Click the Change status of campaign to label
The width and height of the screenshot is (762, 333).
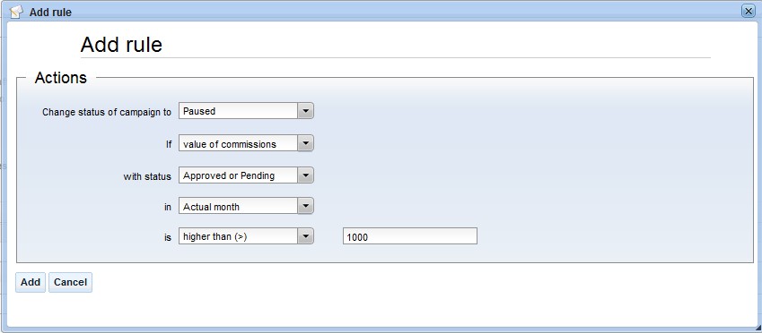click(107, 112)
